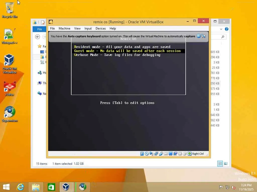Click the File Explorer help question icon
This screenshot has height=192, width=257.
pyautogui.click(x=227, y=29)
